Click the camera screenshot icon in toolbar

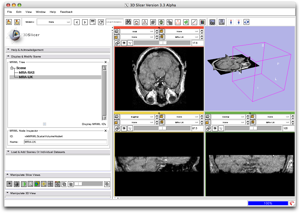click(212, 22)
